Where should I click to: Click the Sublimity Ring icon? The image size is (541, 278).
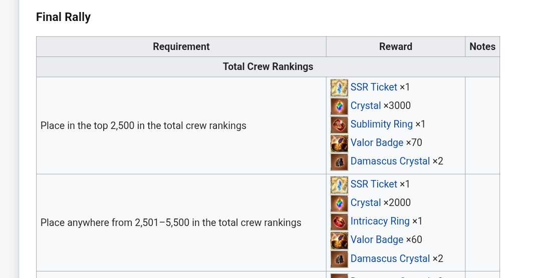339,124
